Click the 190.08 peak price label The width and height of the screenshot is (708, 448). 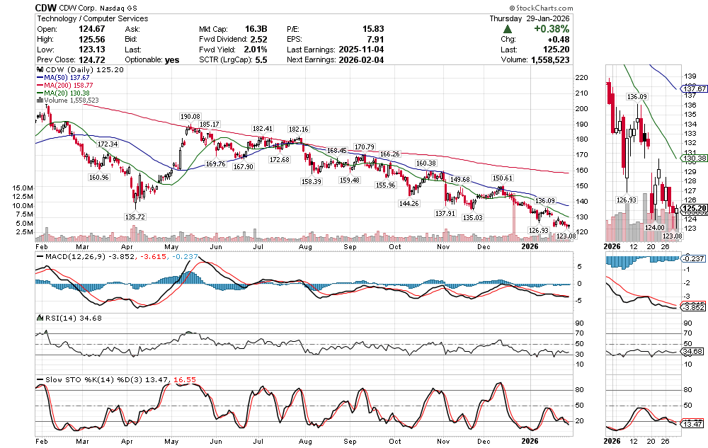point(190,117)
